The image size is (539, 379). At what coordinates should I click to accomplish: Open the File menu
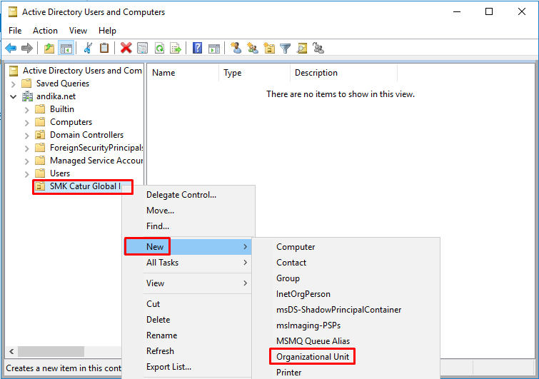click(x=15, y=31)
